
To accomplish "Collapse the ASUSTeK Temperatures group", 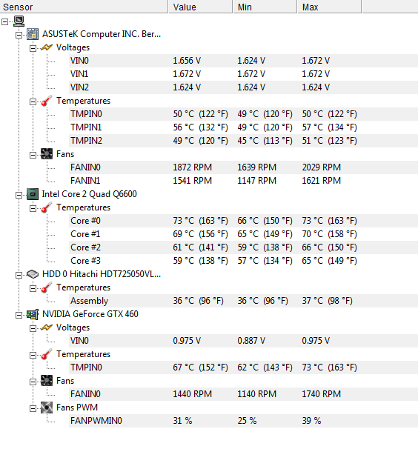I will [x=33, y=102].
